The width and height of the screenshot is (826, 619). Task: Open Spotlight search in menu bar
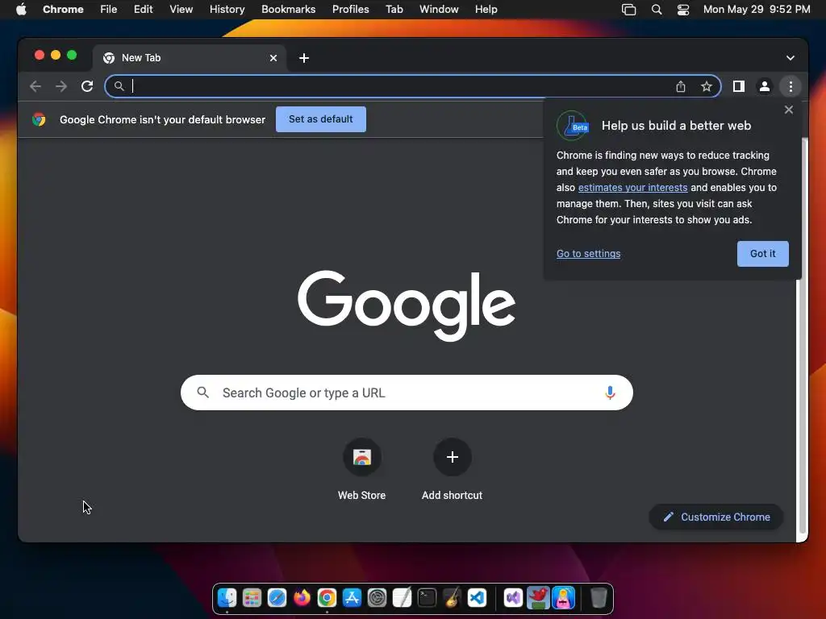click(657, 10)
